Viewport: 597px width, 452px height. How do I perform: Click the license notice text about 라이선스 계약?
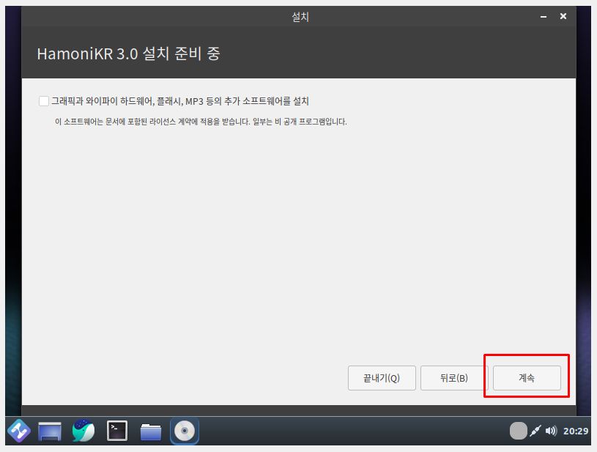pos(201,122)
